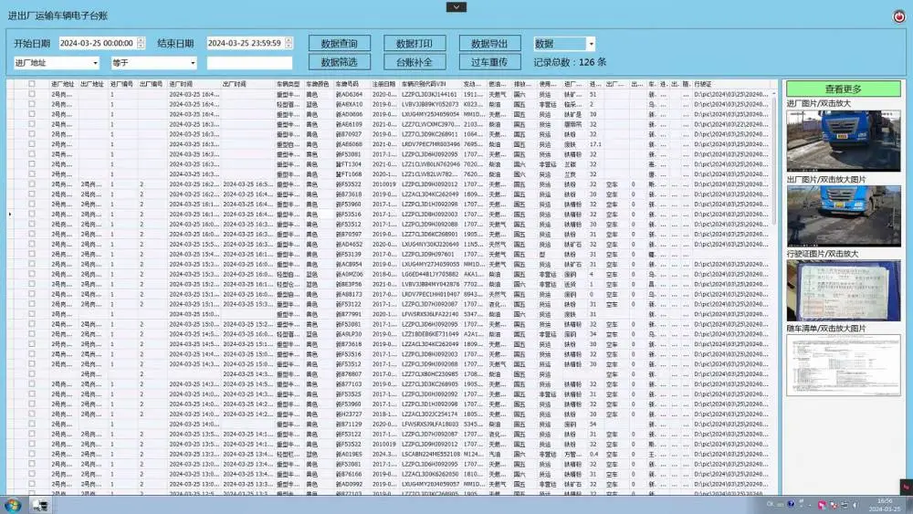Click the 数据打印 button
Viewport: 913px width, 514px height.
(415, 44)
